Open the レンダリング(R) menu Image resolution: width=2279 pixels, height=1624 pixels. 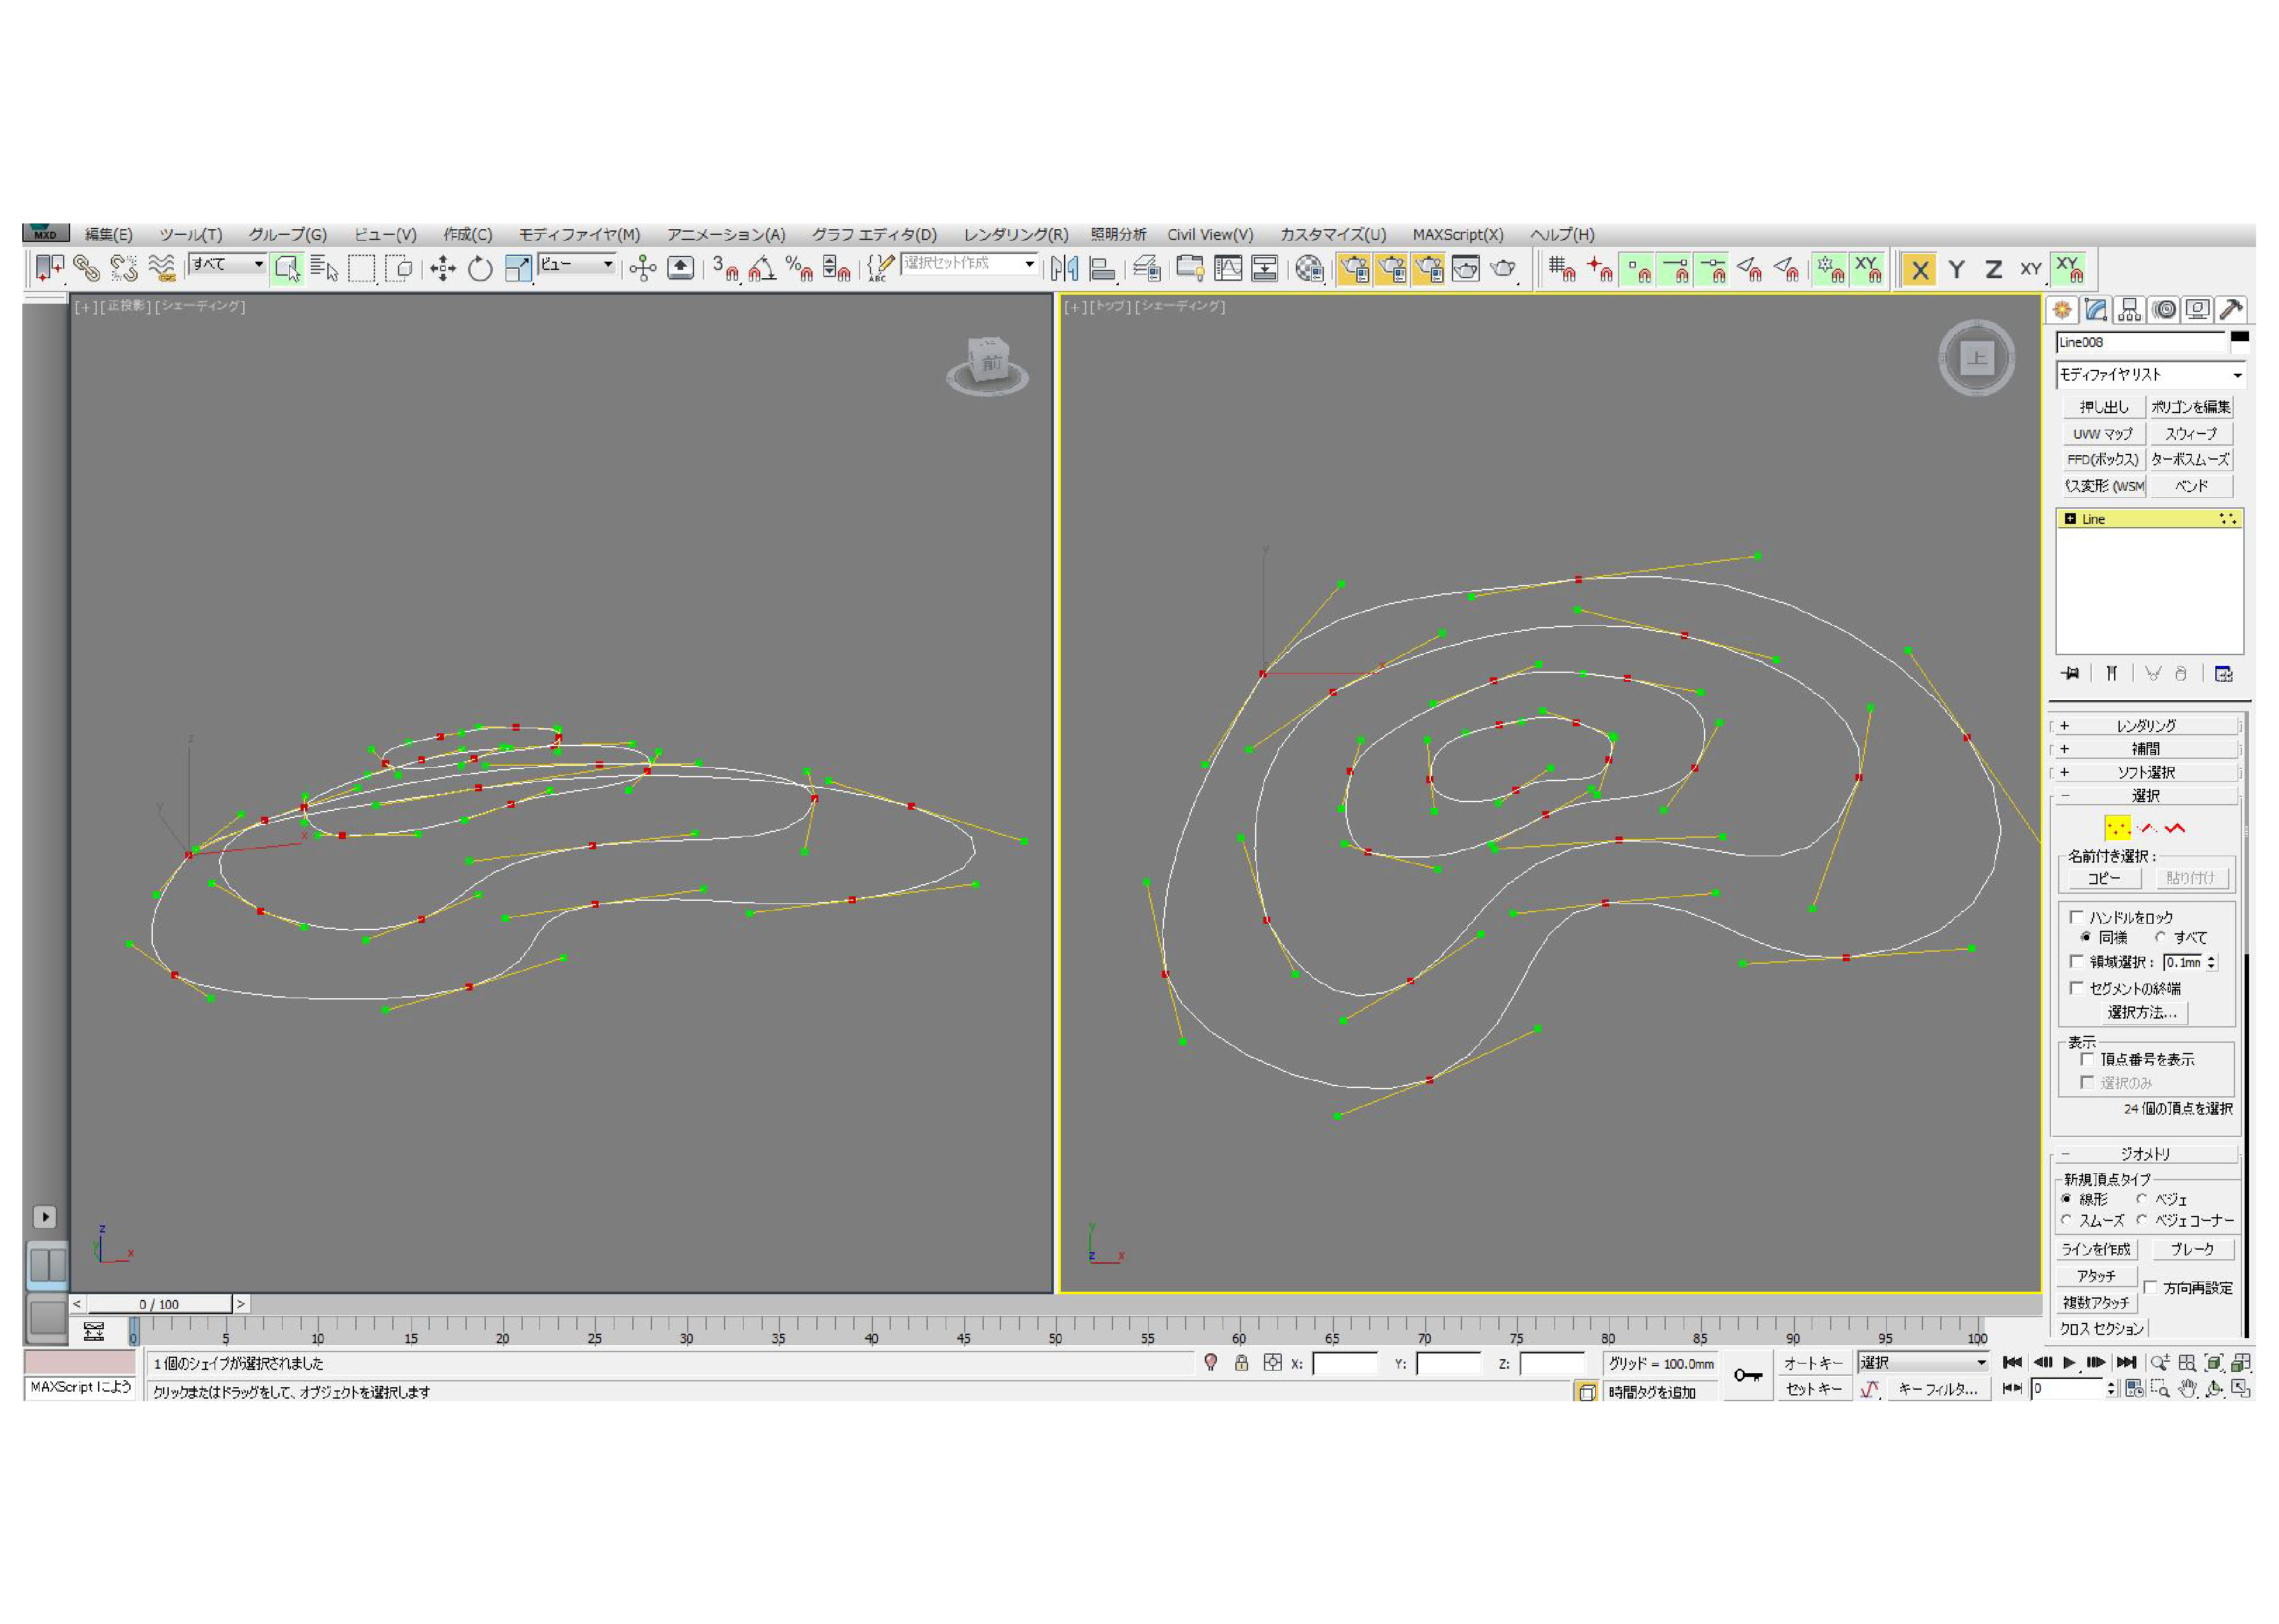click(x=1015, y=235)
